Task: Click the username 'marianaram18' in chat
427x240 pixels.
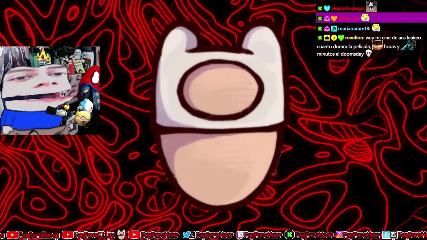Action: pyautogui.click(x=354, y=29)
